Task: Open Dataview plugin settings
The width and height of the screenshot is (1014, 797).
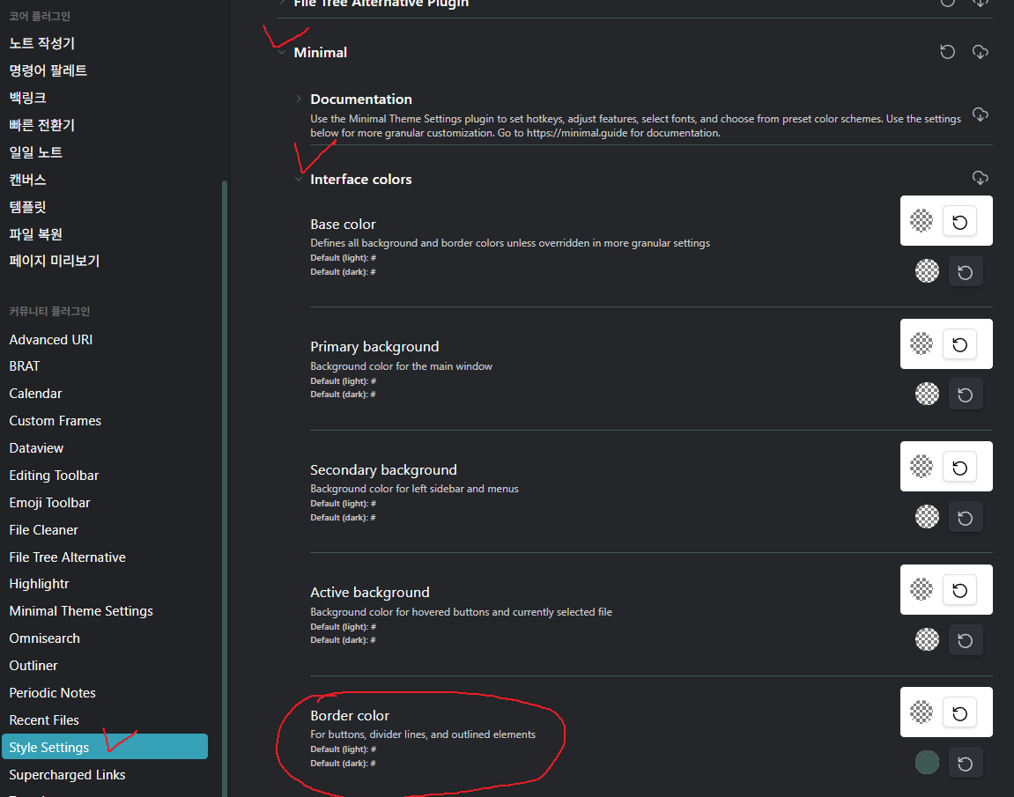Action: 36,448
